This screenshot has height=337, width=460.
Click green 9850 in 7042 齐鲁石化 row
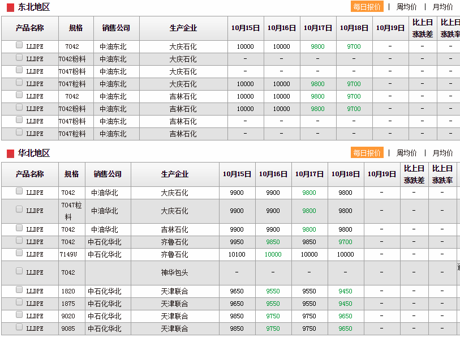point(273,242)
